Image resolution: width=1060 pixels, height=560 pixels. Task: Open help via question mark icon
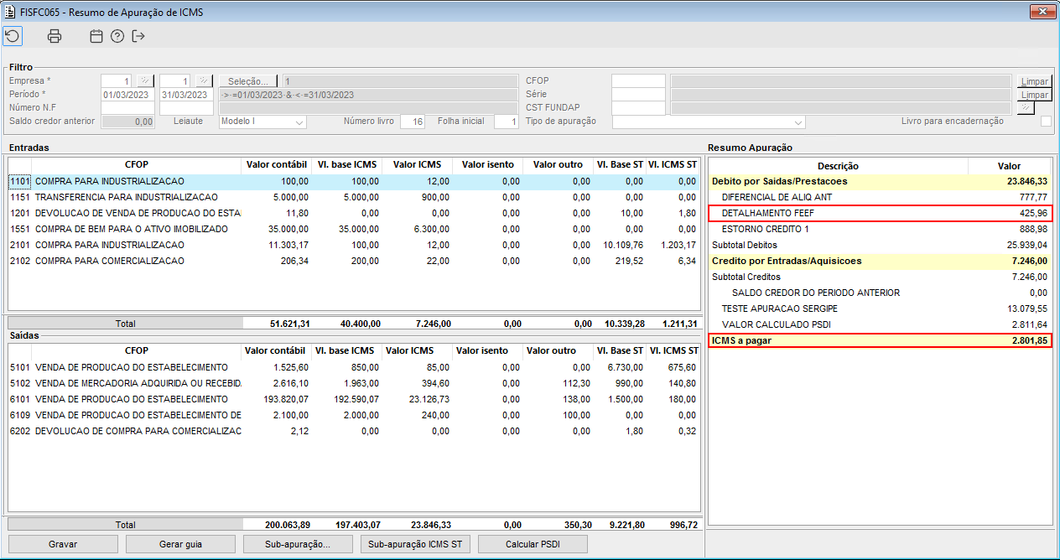click(117, 36)
